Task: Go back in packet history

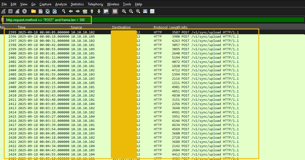Action: [71, 11]
